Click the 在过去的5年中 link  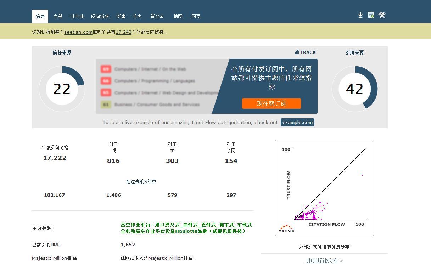[x=141, y=181]
